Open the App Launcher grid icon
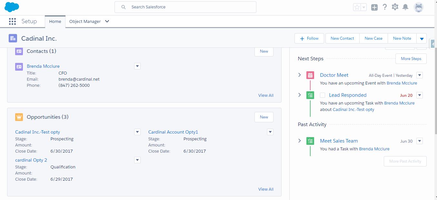Screen dimensions: 437x200 (x=12, y=22)
